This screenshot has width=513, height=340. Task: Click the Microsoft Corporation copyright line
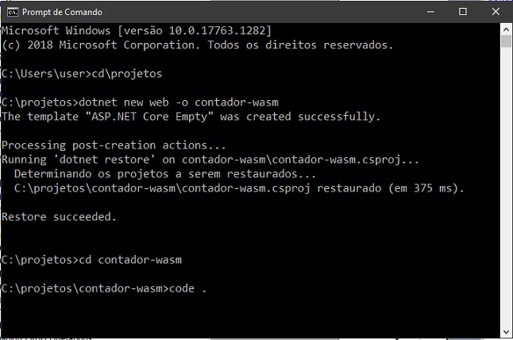[x=197, y=44]
